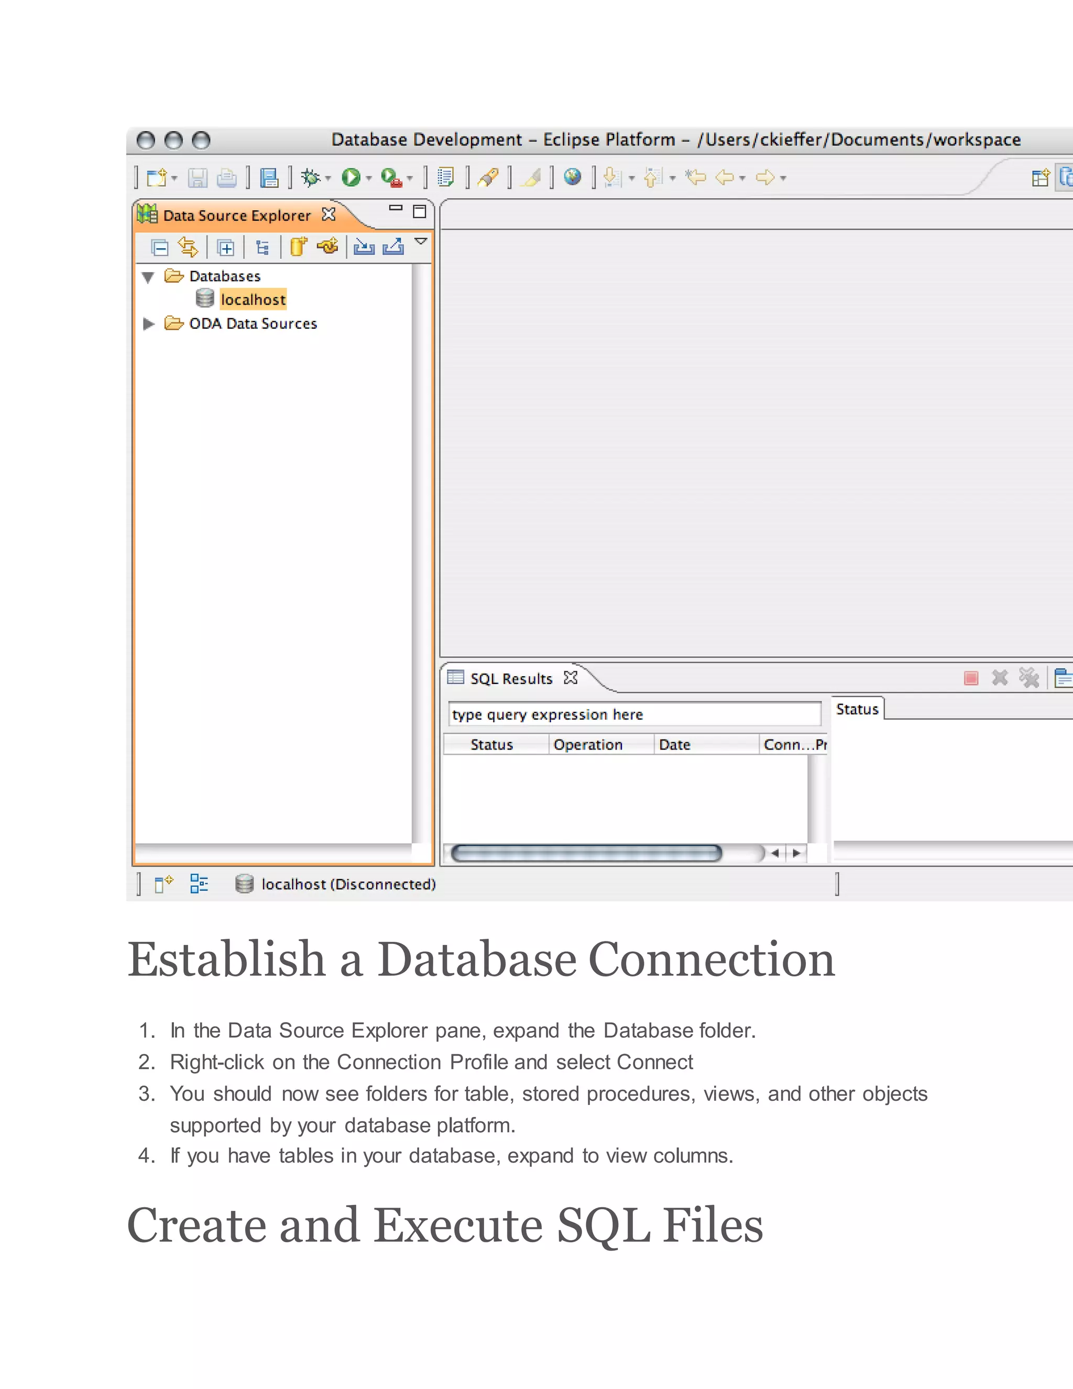The height and width of the screenshot is (1389, 1073).
Task: Select the Data Source Explorer tab
Action: (x=236, y=215)
